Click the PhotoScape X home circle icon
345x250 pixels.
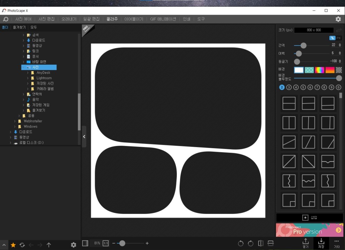pos(5,19)
